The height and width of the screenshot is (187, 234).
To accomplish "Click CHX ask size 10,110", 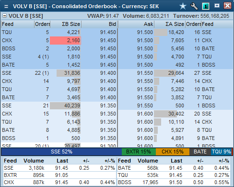I will [x=176, y=122].
